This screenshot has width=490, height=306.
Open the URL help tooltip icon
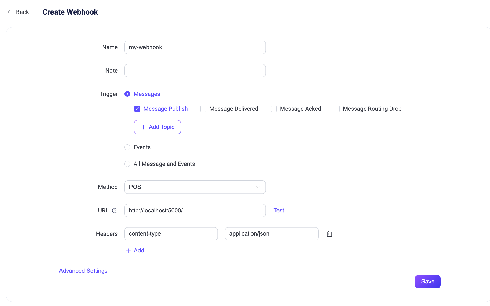115,211
